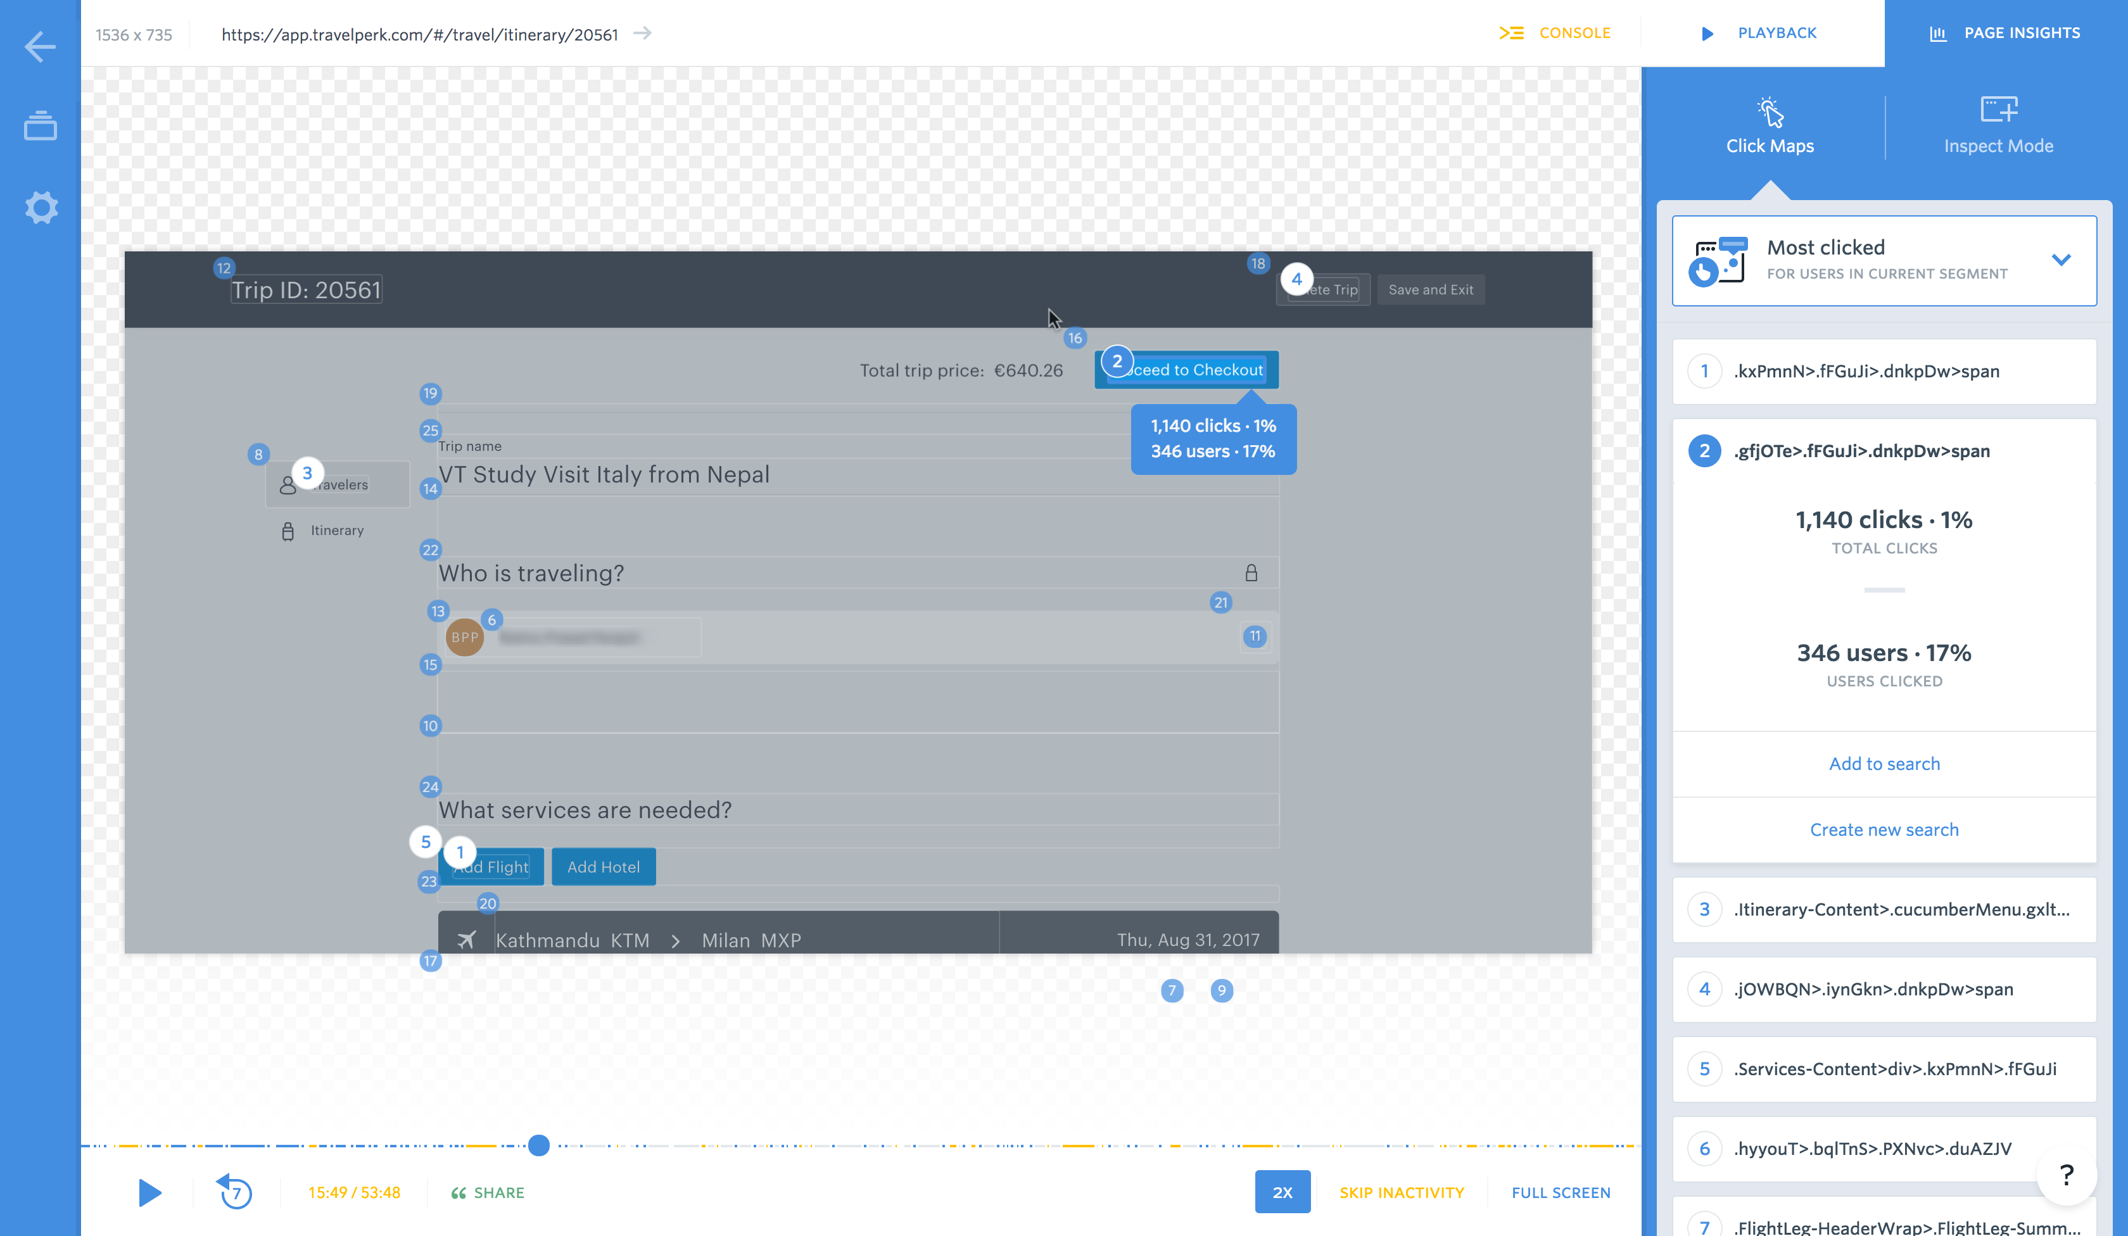Toggle Skip Inactivity option
The width and height of the screenshot is (2128, 1236).
tap(1401, 1192)
